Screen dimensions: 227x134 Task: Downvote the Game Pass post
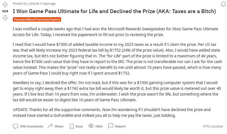(5, 18)
